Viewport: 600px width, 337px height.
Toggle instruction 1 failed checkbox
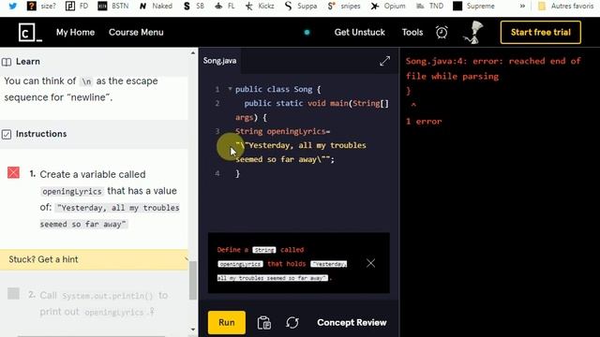13,172
